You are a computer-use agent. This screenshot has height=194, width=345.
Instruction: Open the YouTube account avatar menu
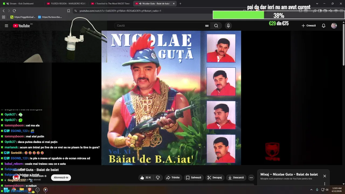[x=334, y=26]
